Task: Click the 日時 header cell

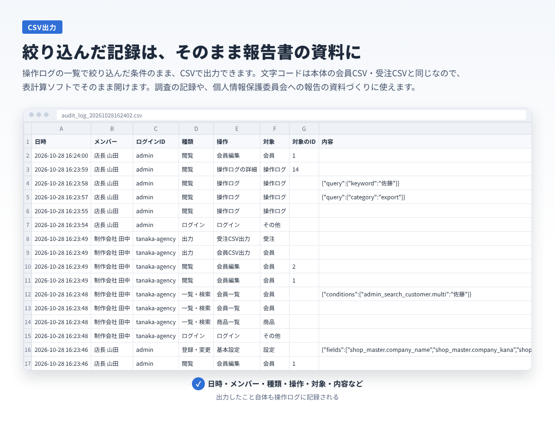Action: click(x=62, y=141)
